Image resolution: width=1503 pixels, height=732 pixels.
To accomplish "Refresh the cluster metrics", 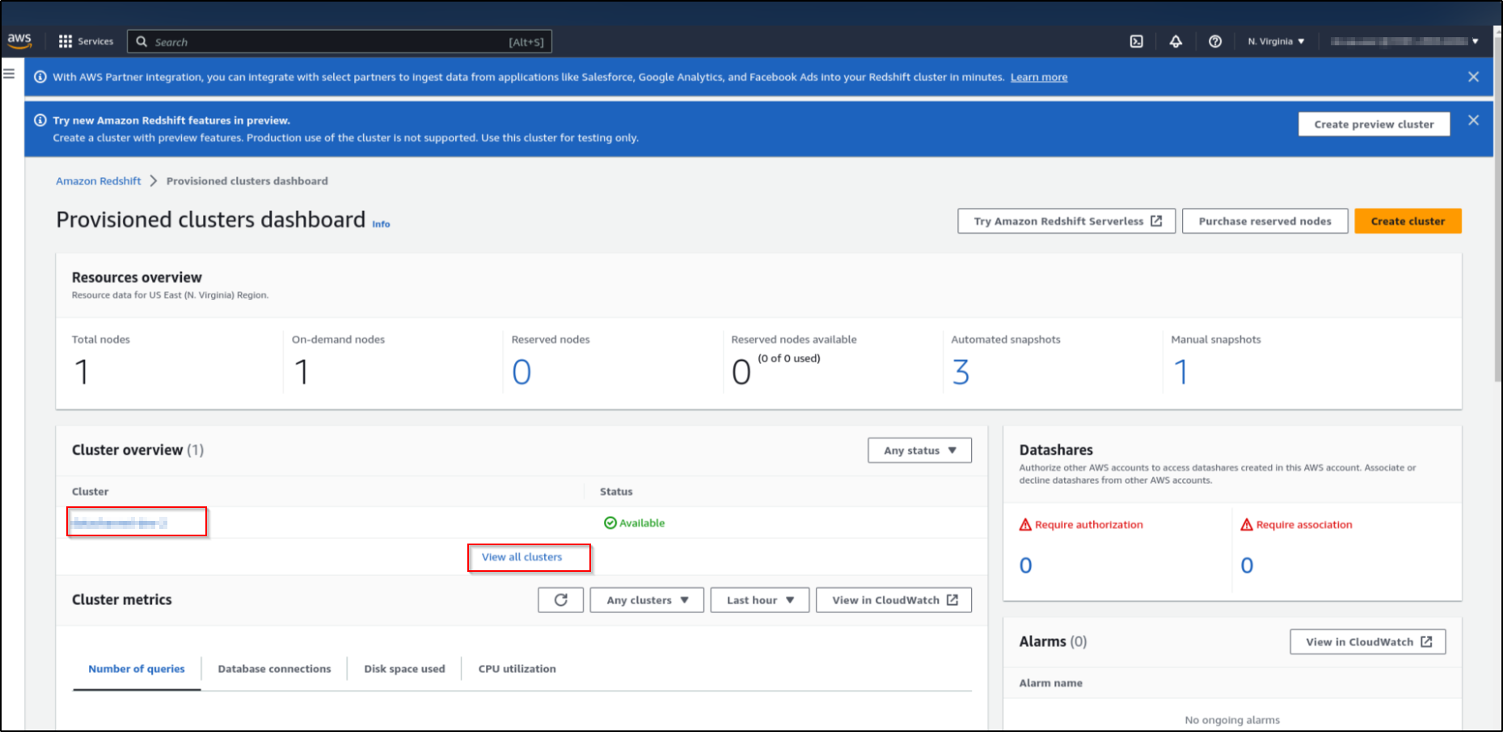I will click(560, 600).
